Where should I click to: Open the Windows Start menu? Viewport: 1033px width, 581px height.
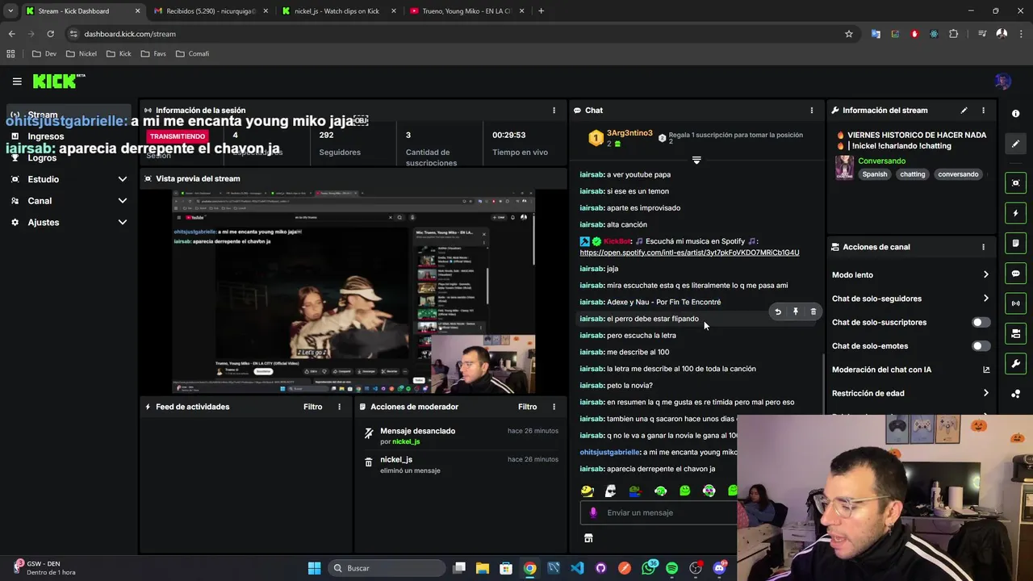pyautogui.click(x=314, y=568)
